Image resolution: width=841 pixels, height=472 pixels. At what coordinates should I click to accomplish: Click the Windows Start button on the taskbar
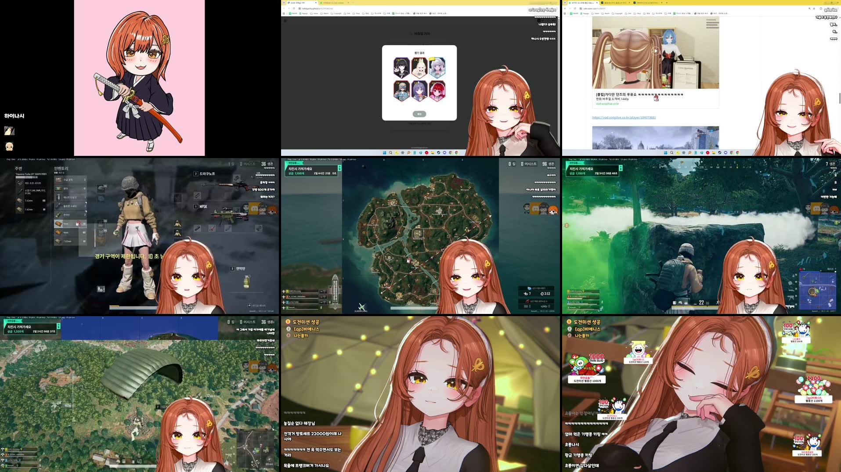[384, 153]
